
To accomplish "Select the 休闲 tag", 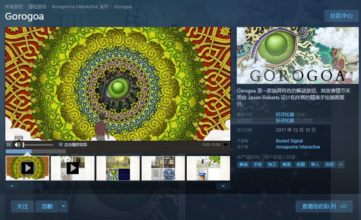I will click(x=329, y=164).
